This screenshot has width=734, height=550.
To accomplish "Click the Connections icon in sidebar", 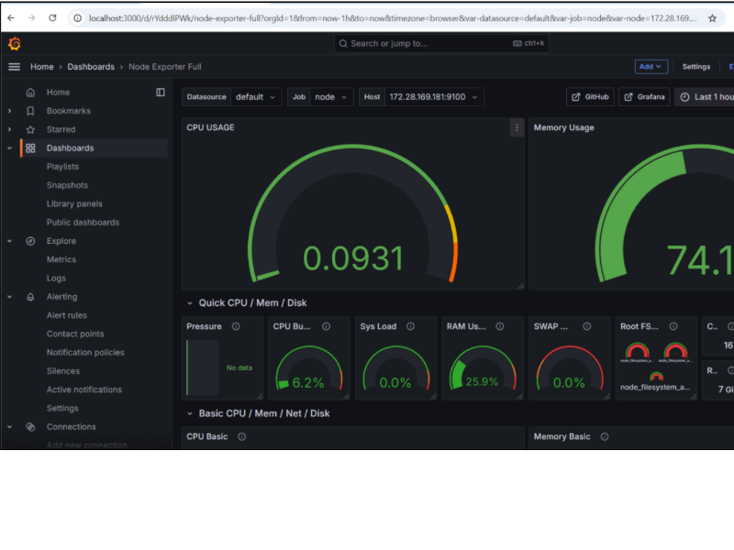I will [30, 426].
